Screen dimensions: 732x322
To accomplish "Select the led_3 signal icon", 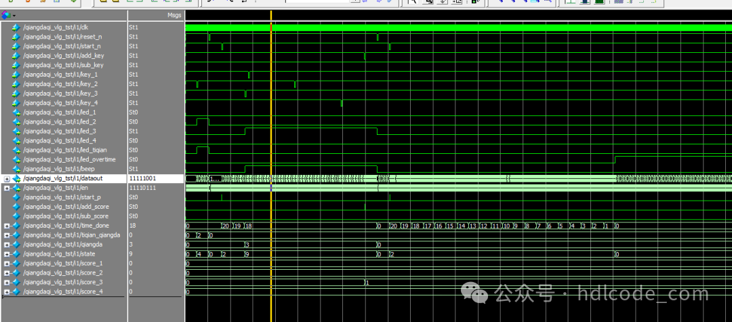I will 16,131.
